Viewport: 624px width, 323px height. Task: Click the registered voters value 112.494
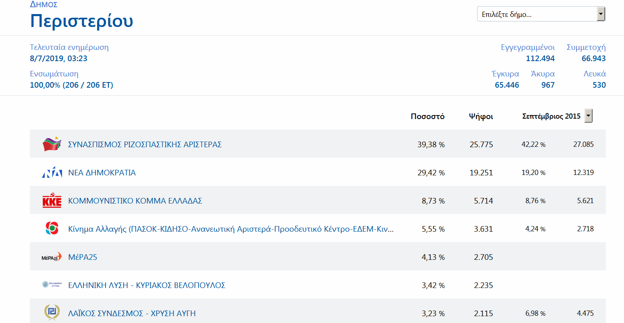(540, 58)
